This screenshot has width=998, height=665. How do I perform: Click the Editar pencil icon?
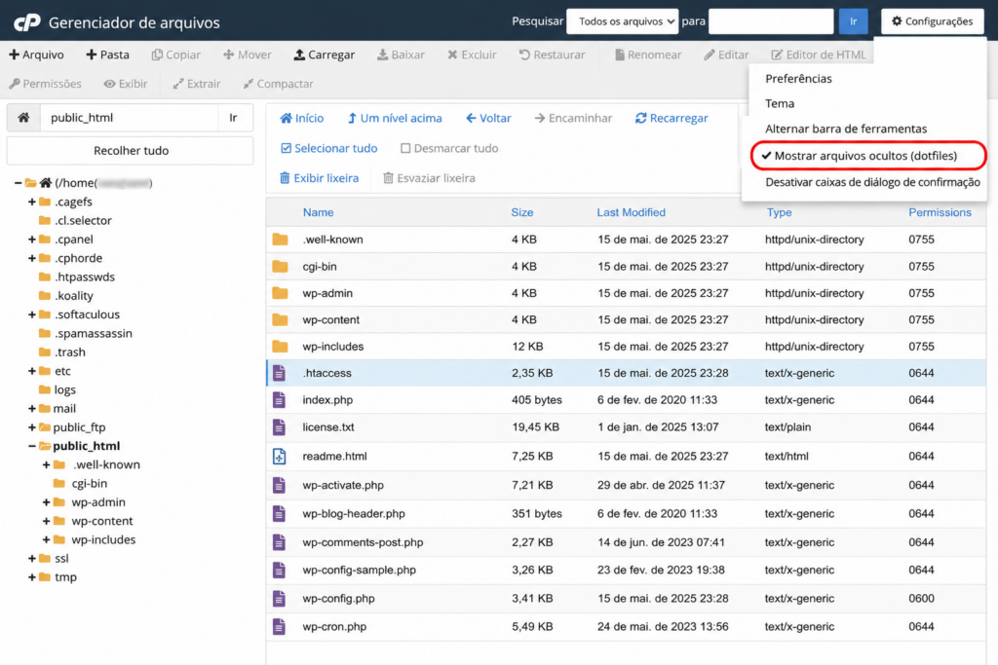(x=710, y=55)
